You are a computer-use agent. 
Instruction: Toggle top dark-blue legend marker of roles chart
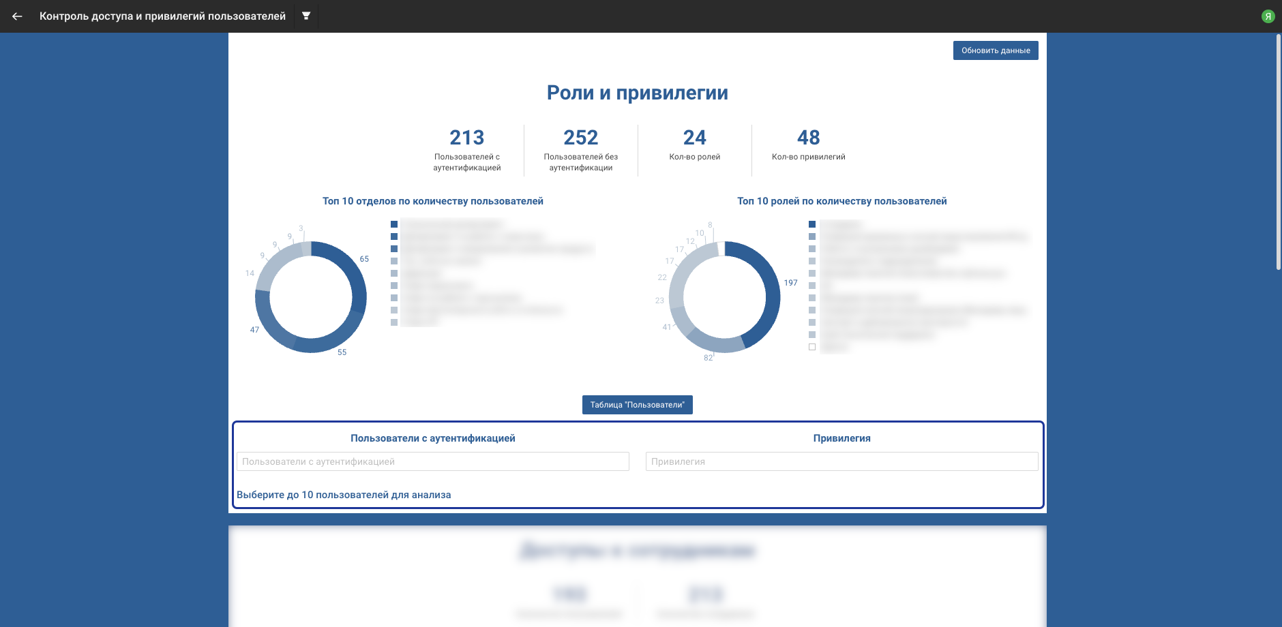click(812, 224)
